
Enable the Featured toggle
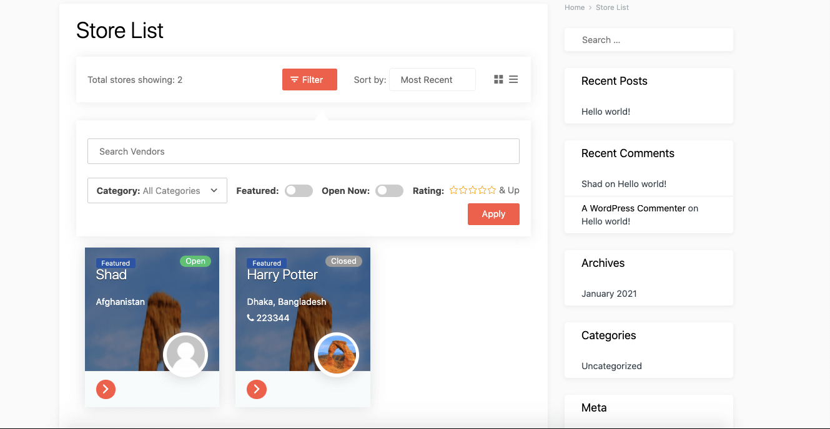299,190
